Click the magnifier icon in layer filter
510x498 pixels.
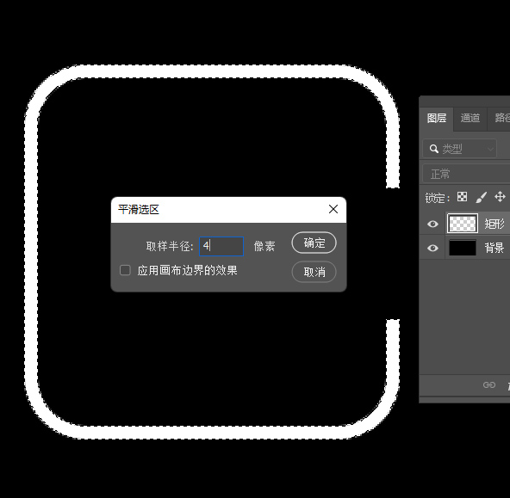pos(434,149)
